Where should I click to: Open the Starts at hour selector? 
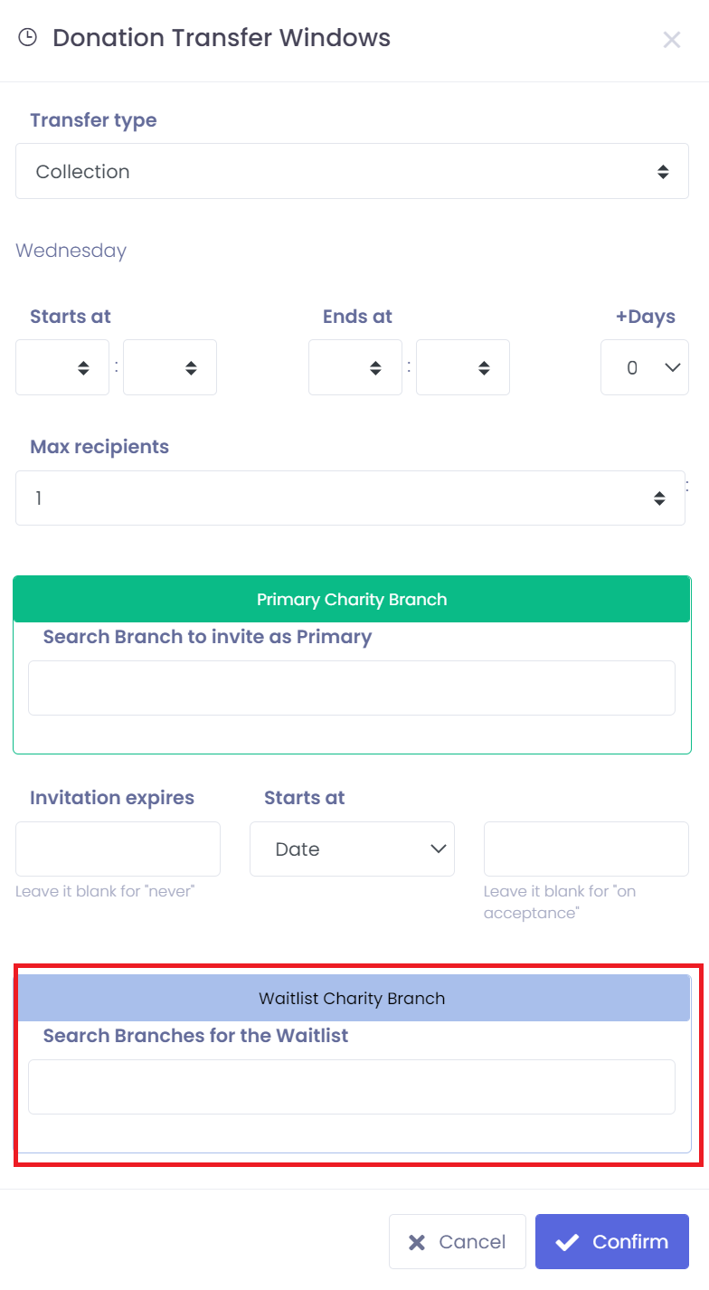[62, 367]
